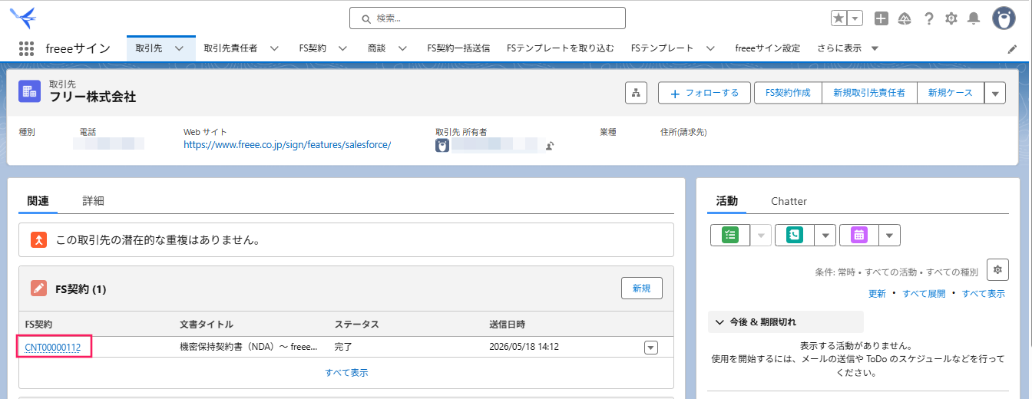Open the FSテンプレート tab
The image size is (1032, 399).
point(663,48)
